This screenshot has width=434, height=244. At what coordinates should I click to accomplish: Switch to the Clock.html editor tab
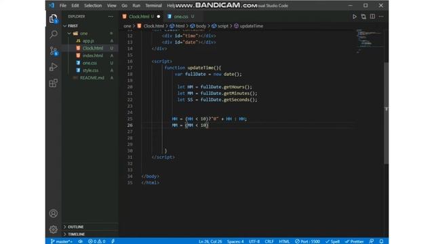(x=141, y=16)
